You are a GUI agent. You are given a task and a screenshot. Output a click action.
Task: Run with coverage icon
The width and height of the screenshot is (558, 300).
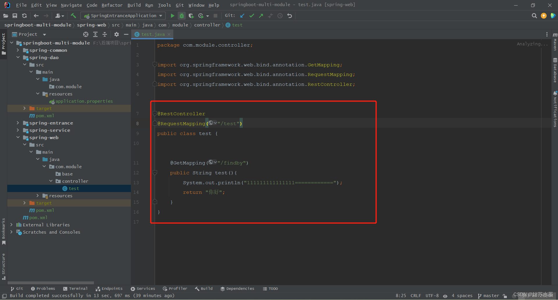coord(191,16)
